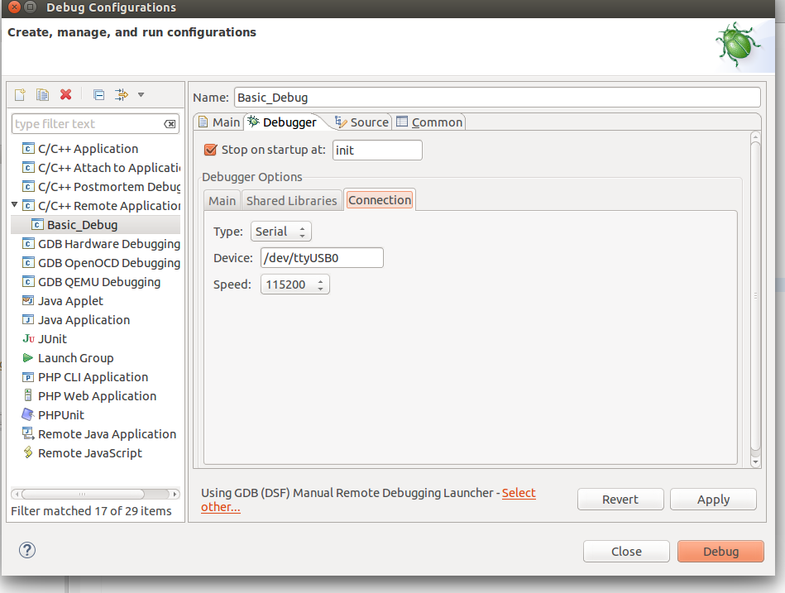Select GDB Hardware Debugging entry

pos(109,244)
